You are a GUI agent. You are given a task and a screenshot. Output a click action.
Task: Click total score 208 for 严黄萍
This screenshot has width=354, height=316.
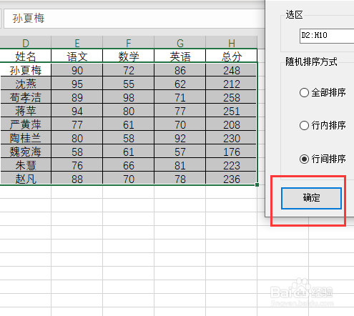pyautogui.click(x=232, y=124)
